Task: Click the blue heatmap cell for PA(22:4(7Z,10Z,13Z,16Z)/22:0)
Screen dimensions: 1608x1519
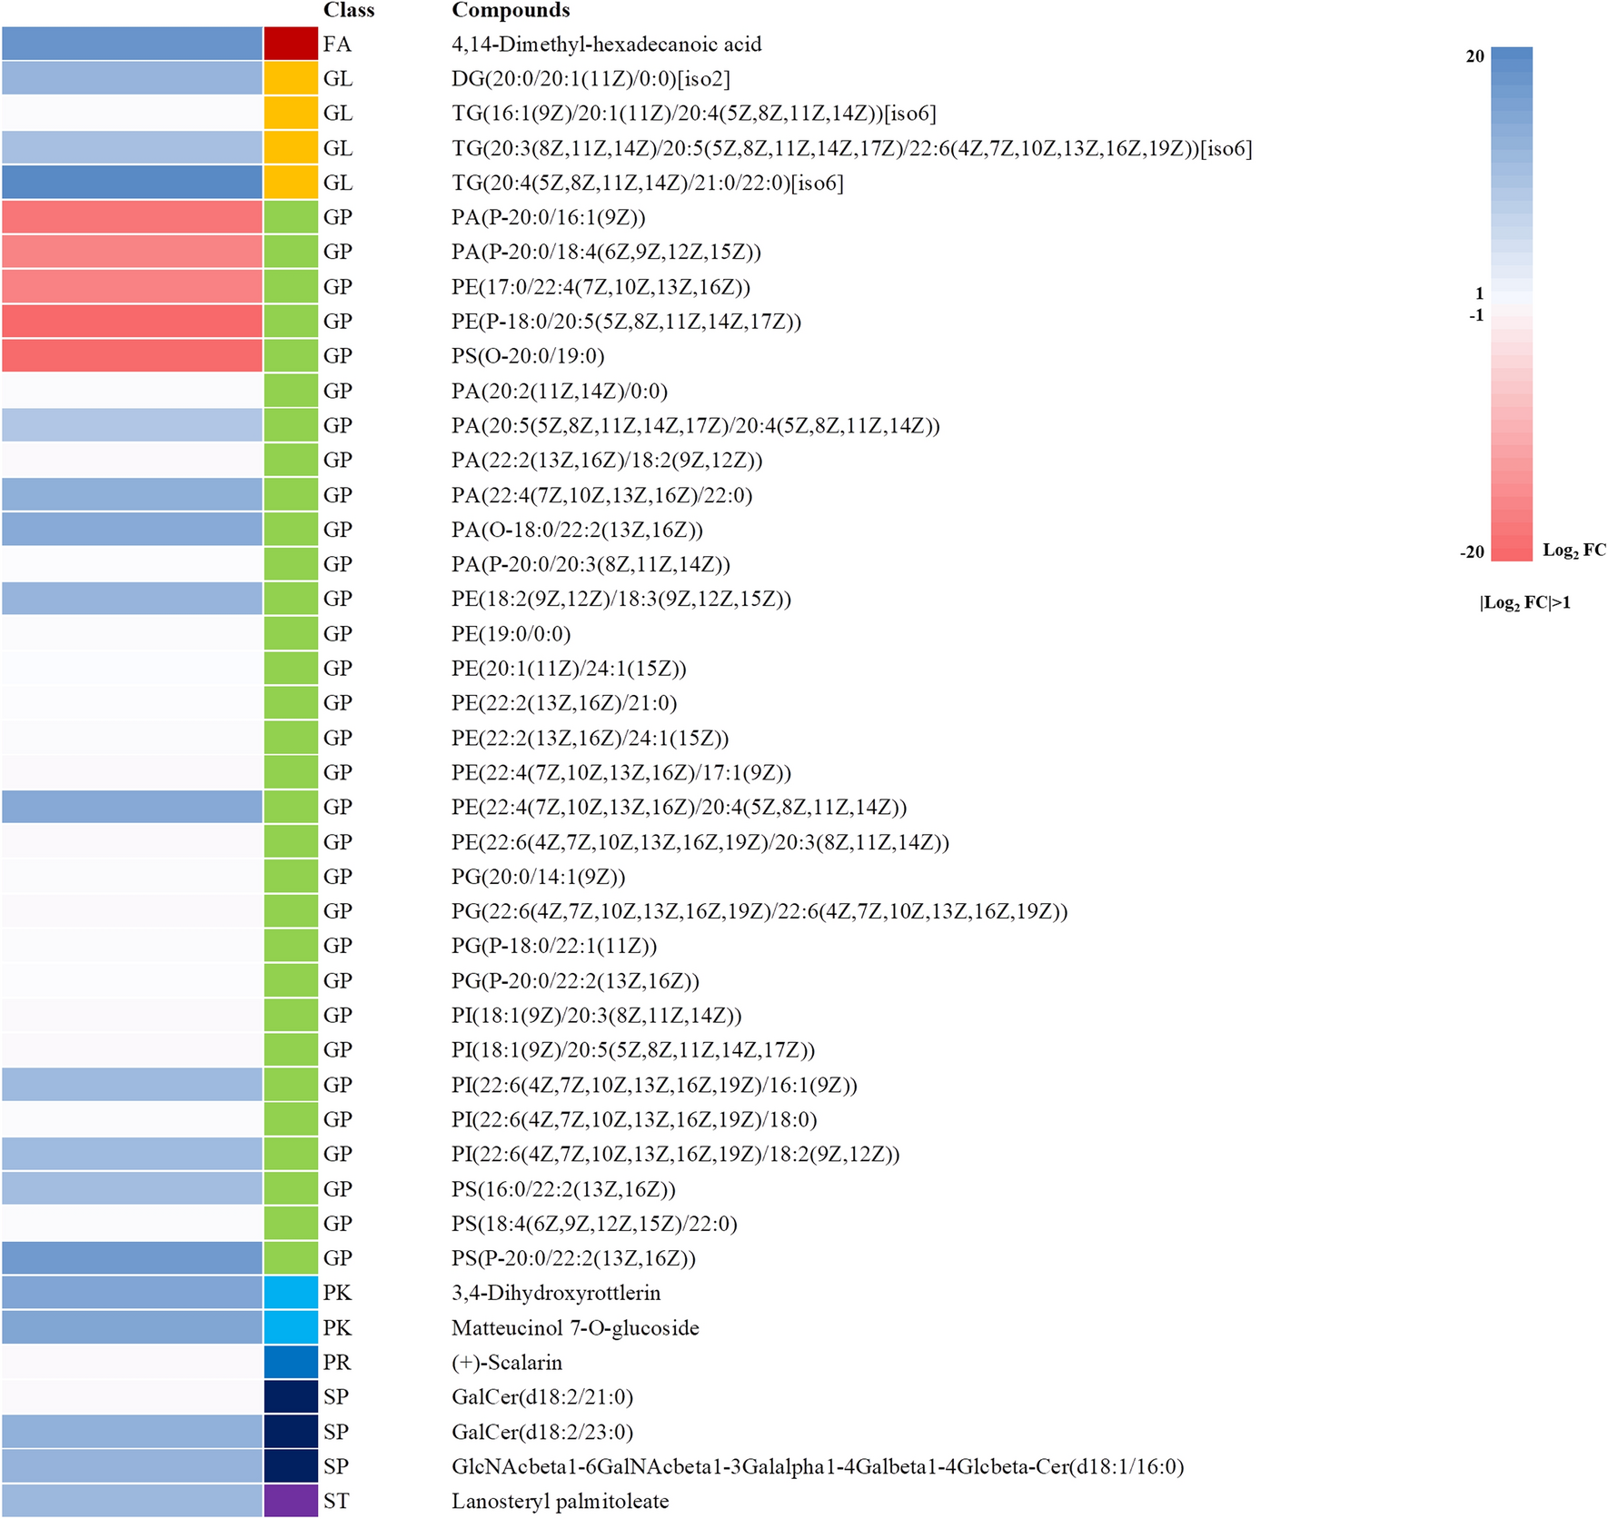Action: point(132,494)
